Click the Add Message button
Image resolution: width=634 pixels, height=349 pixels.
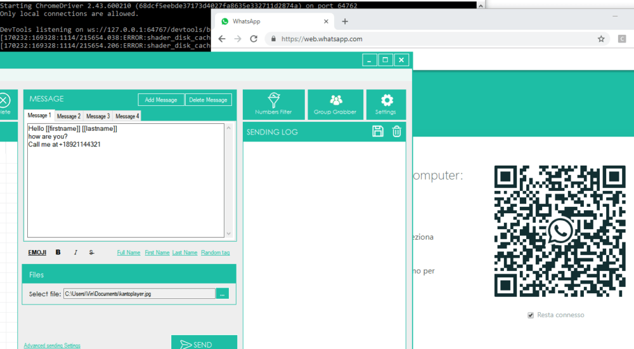(x=161, y=100)
